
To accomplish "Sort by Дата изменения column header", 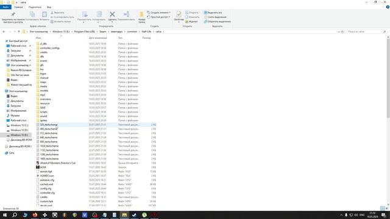I will point(97,38).
